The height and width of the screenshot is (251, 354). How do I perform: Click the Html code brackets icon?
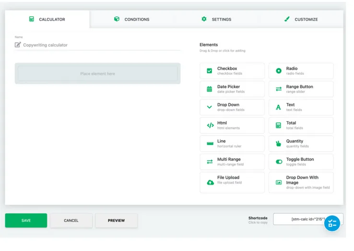pyautogui.click(x=210, y=125)
